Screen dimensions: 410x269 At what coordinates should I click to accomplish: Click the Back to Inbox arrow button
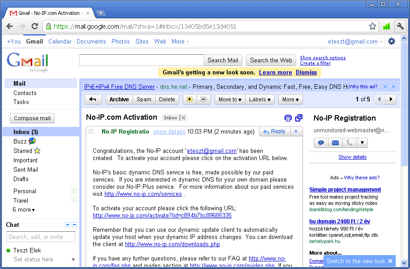click(93, 100)
